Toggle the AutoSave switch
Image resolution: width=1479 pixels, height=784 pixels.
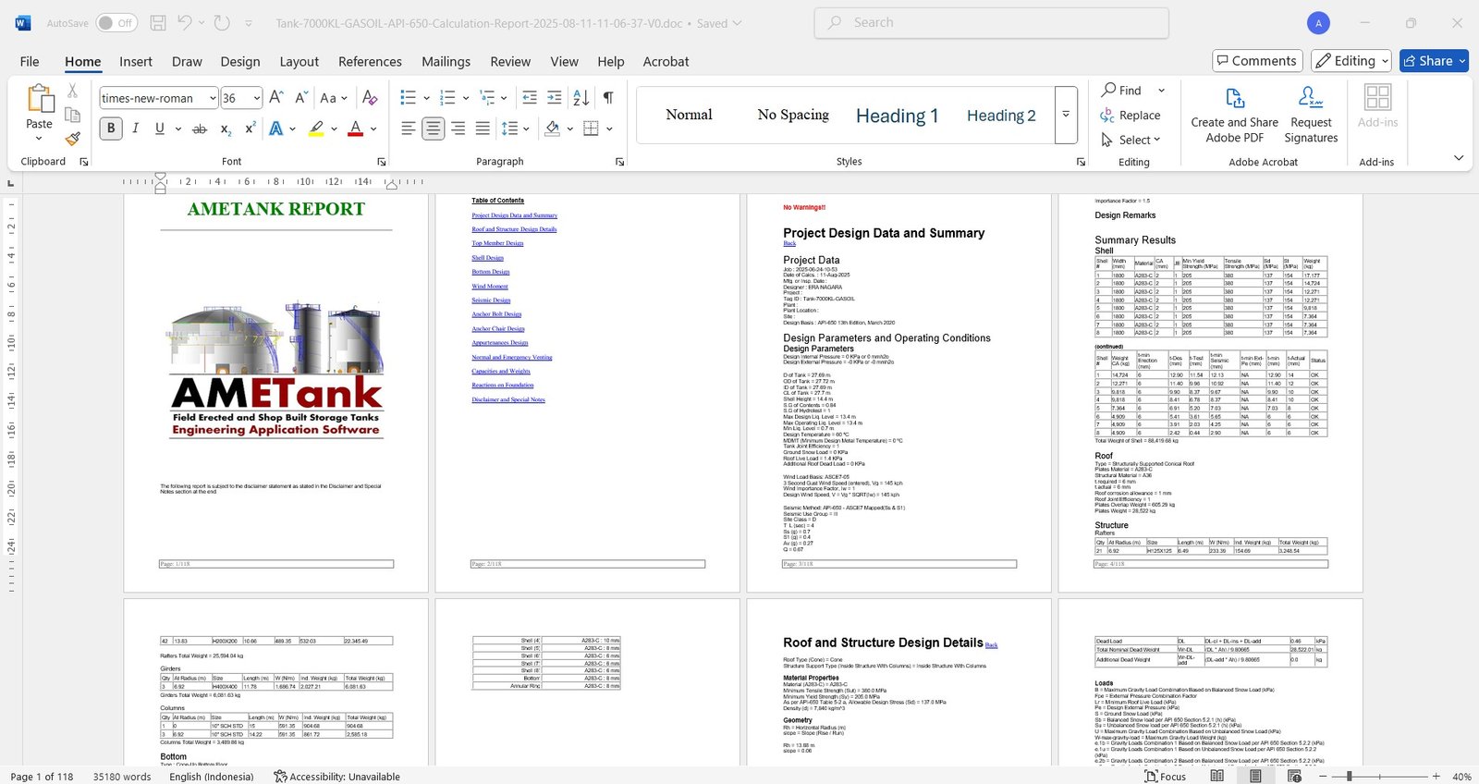point(116,23)
